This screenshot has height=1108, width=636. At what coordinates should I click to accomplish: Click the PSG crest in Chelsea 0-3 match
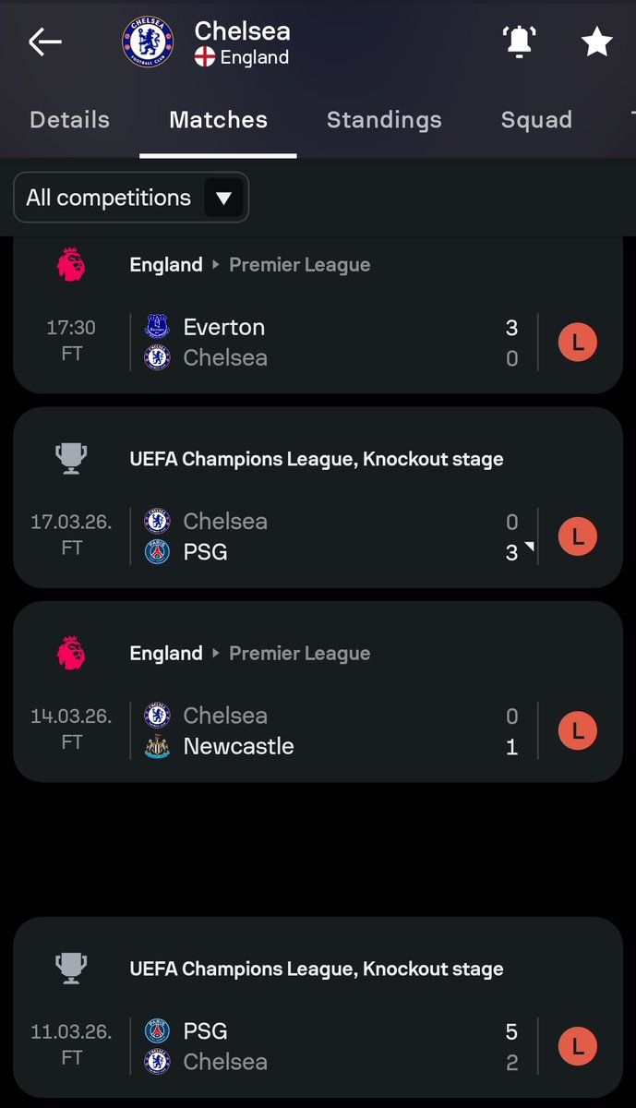tap(158, 552)
